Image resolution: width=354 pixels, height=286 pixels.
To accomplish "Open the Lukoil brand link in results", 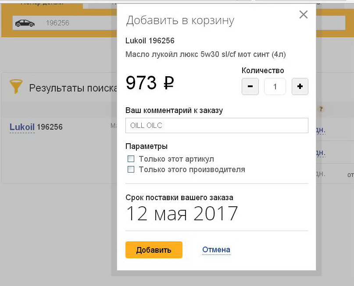I will [x=22, y=127].
